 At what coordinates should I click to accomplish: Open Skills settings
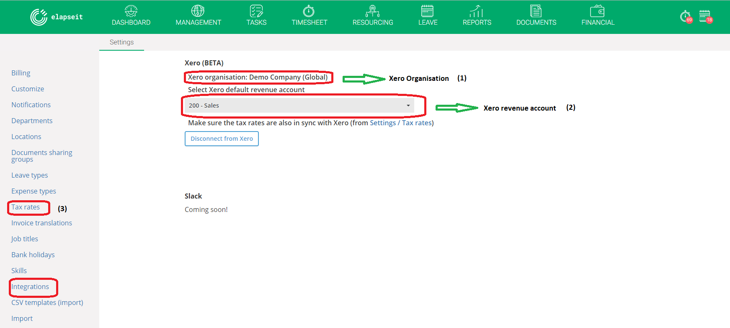(19, 271)
